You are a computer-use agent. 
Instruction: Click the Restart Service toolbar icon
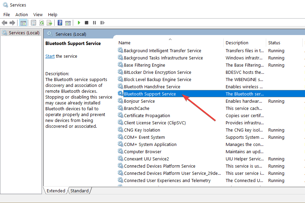(x=102, y=23)
